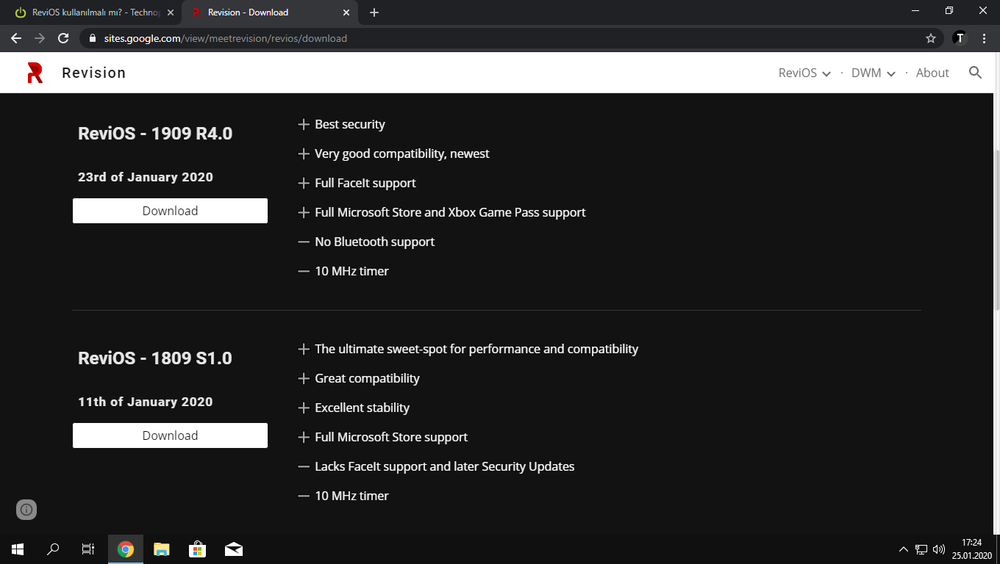Click 10 MHz timer under 1809 S1.0
1000x564 pixels.
coord(351,496)
